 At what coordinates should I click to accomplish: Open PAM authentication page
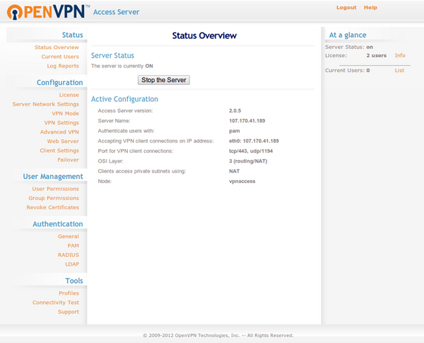click(73, 246)
